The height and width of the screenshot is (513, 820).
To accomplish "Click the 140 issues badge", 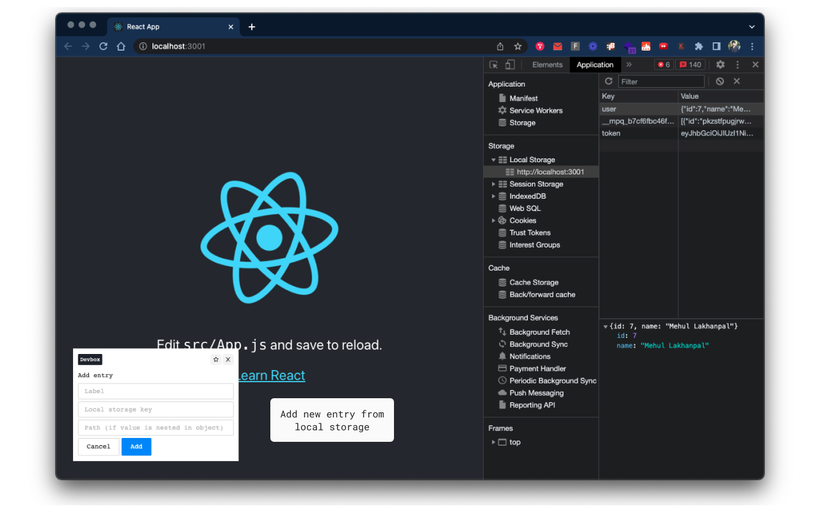I will (691, 65).
